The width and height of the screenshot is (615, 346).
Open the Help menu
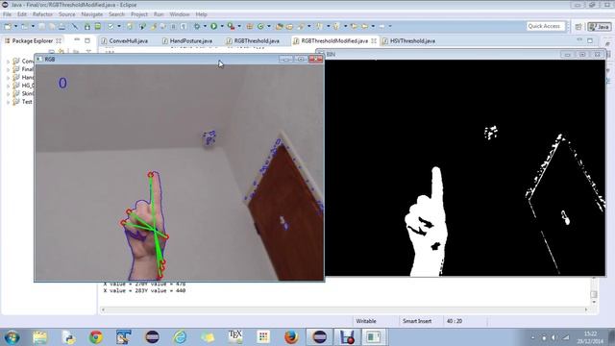click(x=201, y=14)
